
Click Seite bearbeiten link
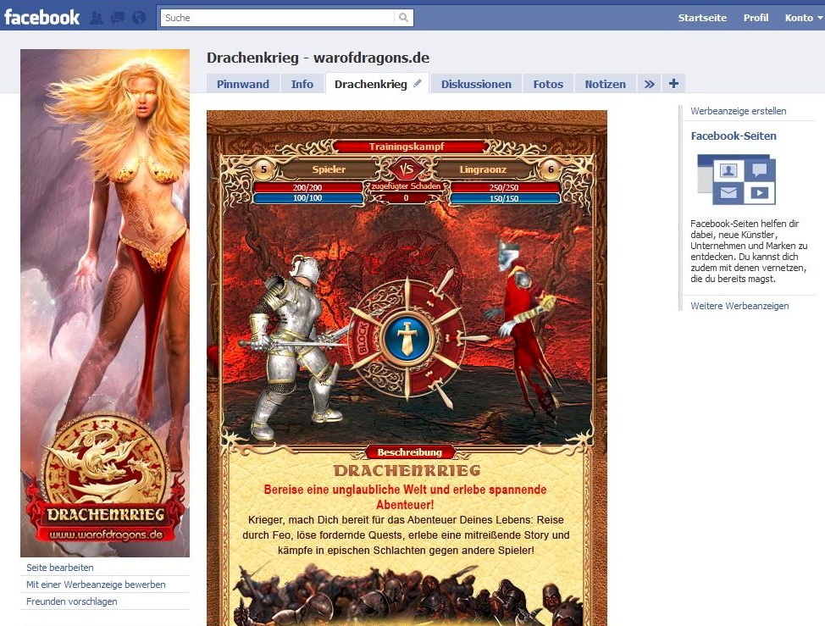(60, 568)
